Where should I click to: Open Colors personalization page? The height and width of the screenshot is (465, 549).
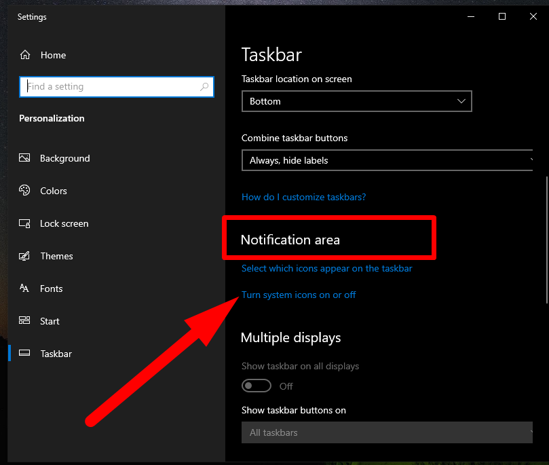pyautogui.click(x=53, y=191)
